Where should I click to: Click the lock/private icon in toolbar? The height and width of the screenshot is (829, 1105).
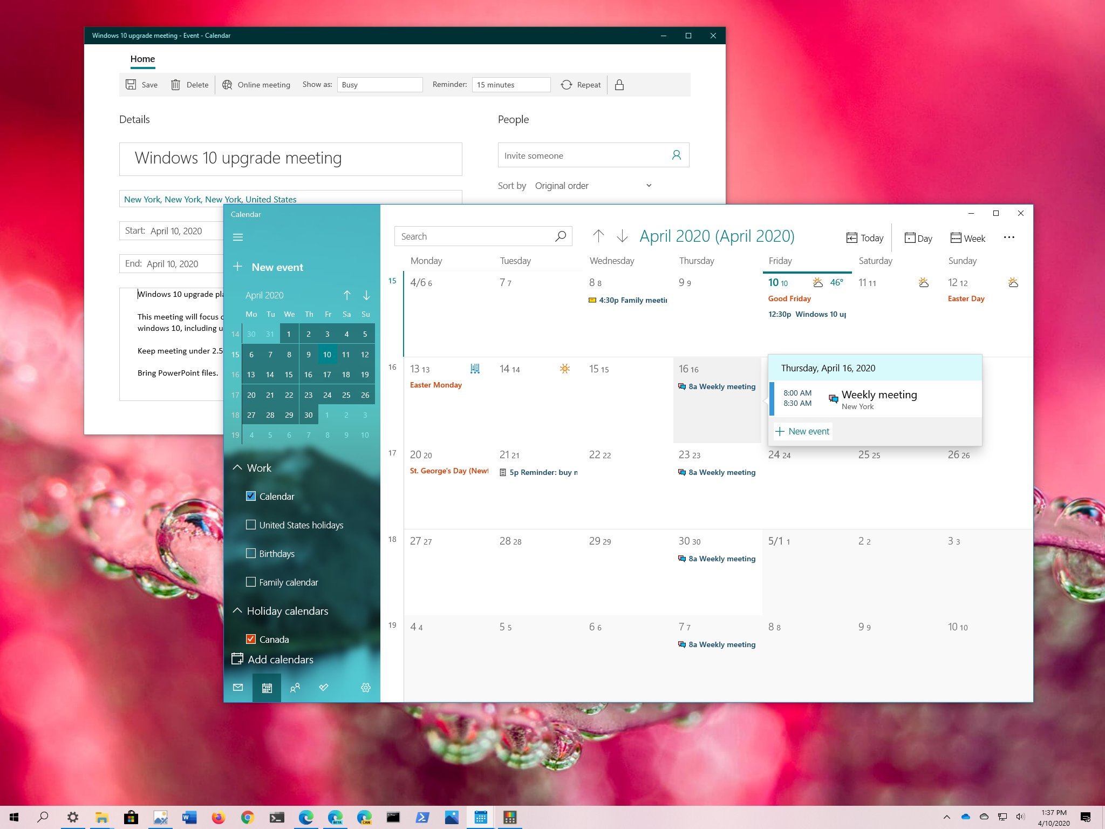[620, 85]
